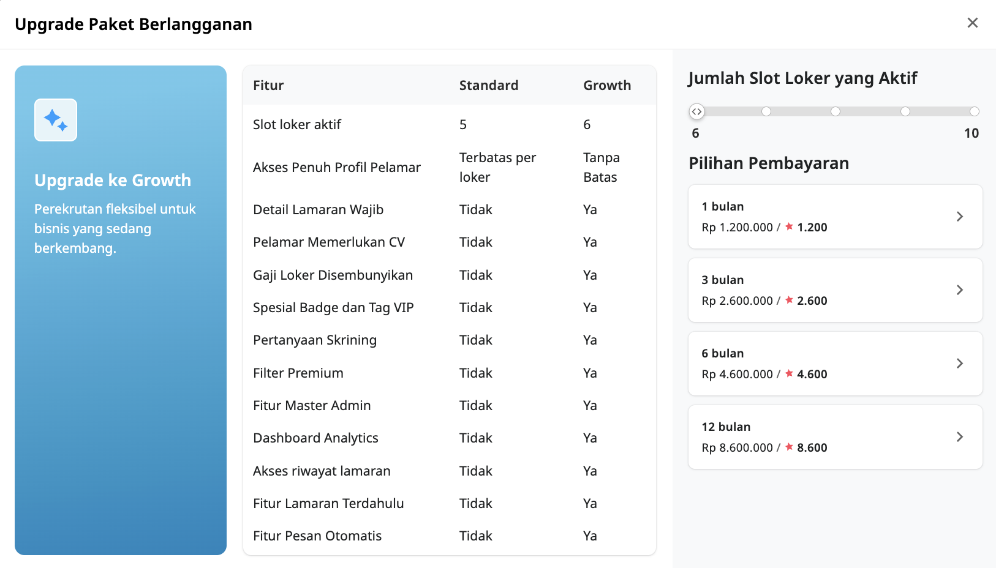
Task: Click the slider handle at 6 slots
Action: point(696,111)
